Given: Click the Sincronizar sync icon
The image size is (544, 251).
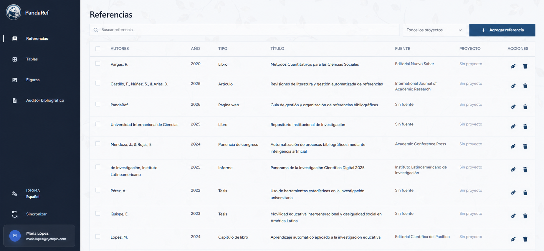Looking at the screenshot, I should pyautogui.click(x=15, y=214).
